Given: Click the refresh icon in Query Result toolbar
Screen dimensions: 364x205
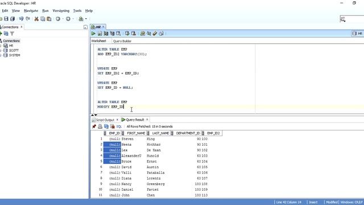Looking at the screenshot, I should (x=106, y=126).
